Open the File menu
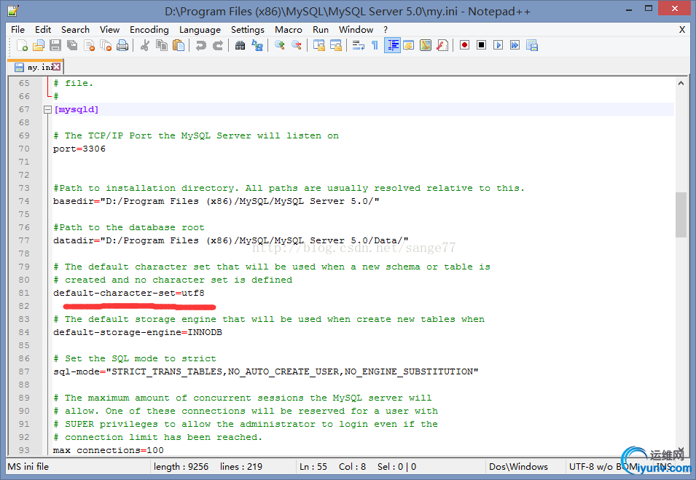Screen dimensions: 696x480 (17, 30)
